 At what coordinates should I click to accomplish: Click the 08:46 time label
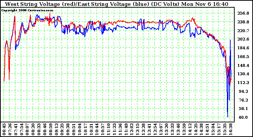45,129
